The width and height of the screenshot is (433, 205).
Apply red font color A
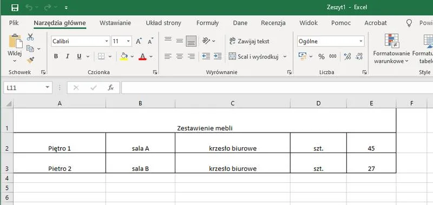coord(142,56)
